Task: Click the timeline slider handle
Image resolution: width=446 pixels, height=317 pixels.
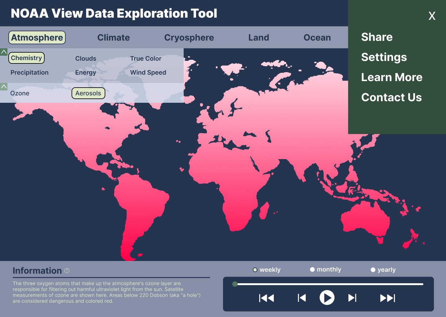Action: click(x=235, y=284)
